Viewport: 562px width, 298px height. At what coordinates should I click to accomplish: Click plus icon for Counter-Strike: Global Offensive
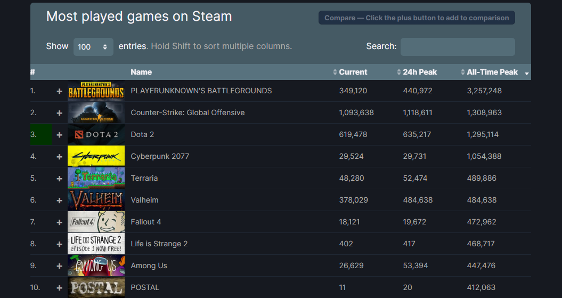tap(60, 114)
